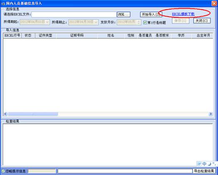
Task: Click the IME logo icon
Action: [x=199, y=164]
